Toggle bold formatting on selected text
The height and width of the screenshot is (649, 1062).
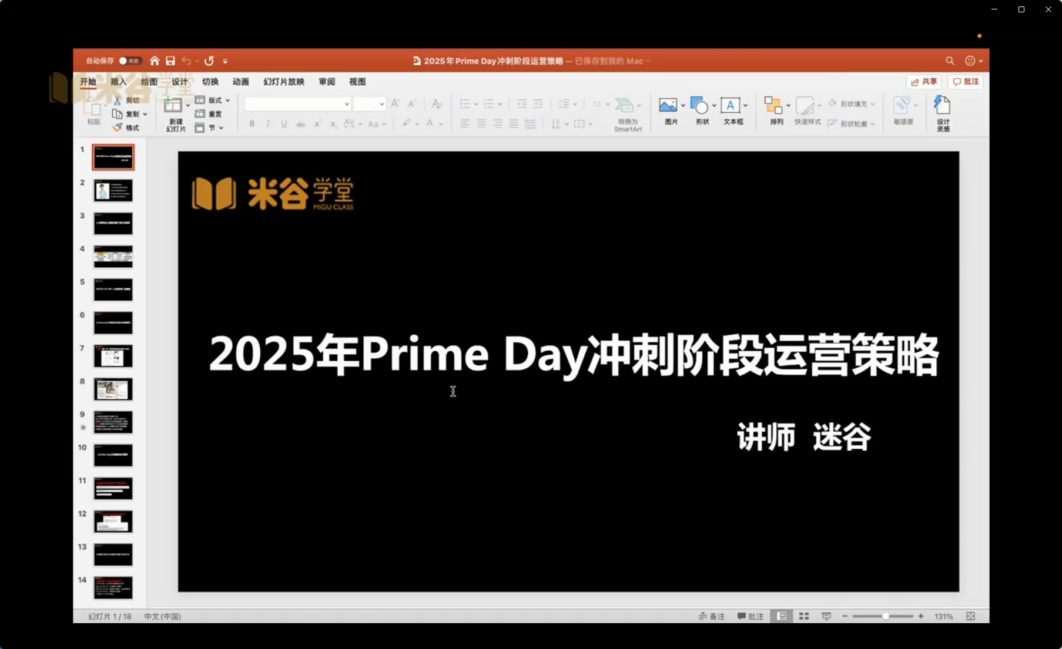(x=252, y=123)
